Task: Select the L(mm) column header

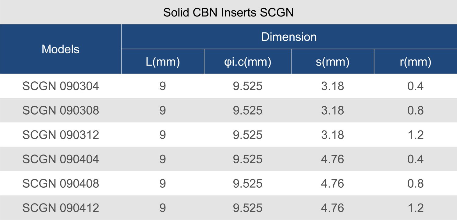Action: 162,62
